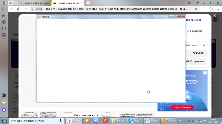The height and width of the screenshot is (124, 222).
Task: Switch to the Screenpic taskbar button
Action: coord(169,121)
